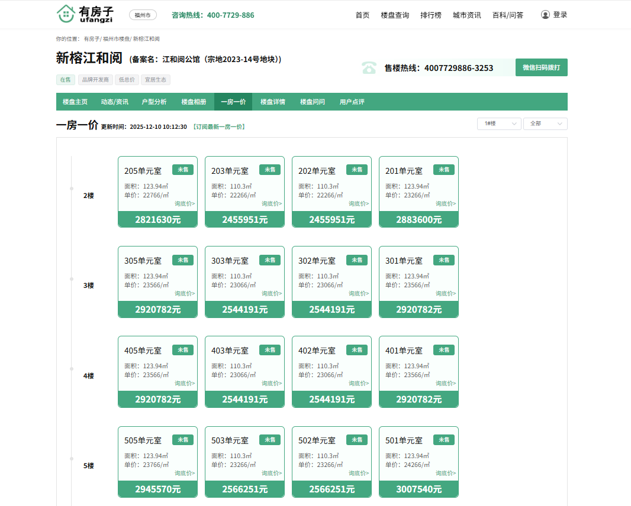This screenshot has height=506, width=631.
Task: Switch to the 户型分析 tab
Action: click(x=154, y=102)
